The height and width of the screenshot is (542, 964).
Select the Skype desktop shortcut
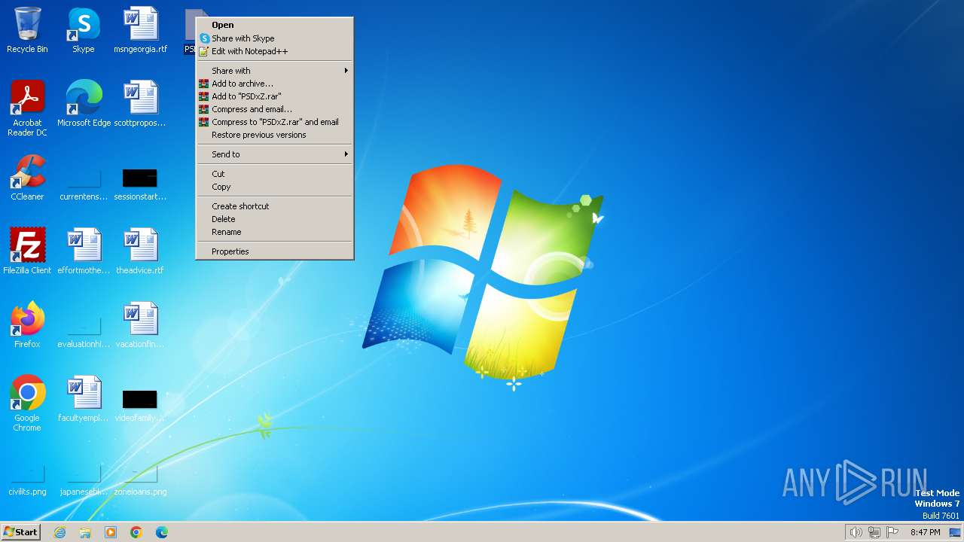point(84,30)
